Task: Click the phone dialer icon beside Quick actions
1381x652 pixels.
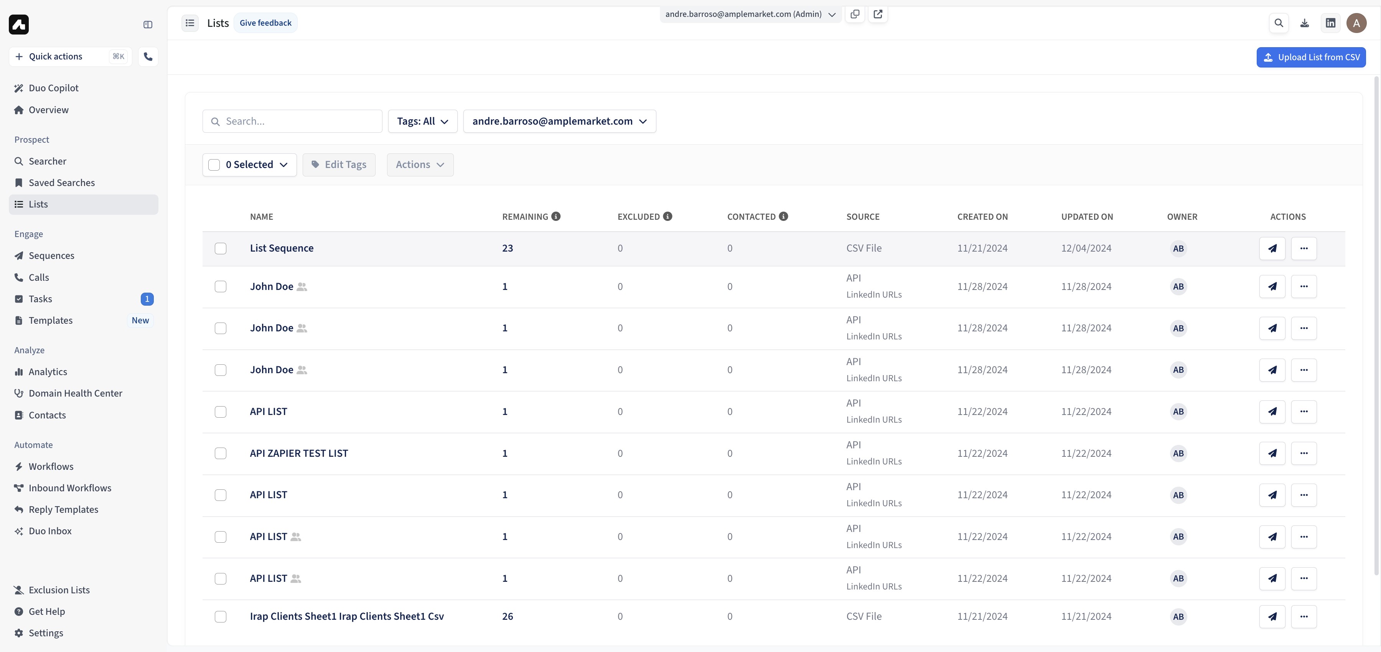Action: (148, 56)
